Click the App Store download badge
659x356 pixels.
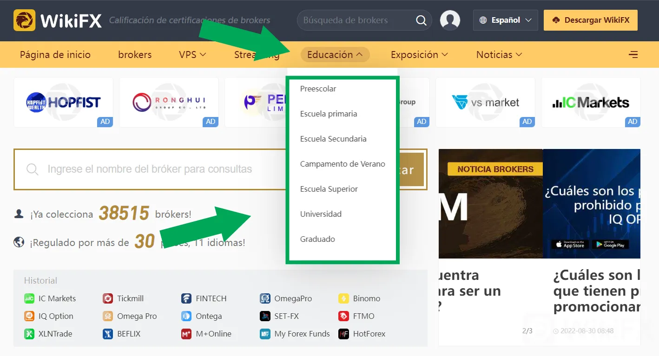pyautogui.click(x=570, y=244)
